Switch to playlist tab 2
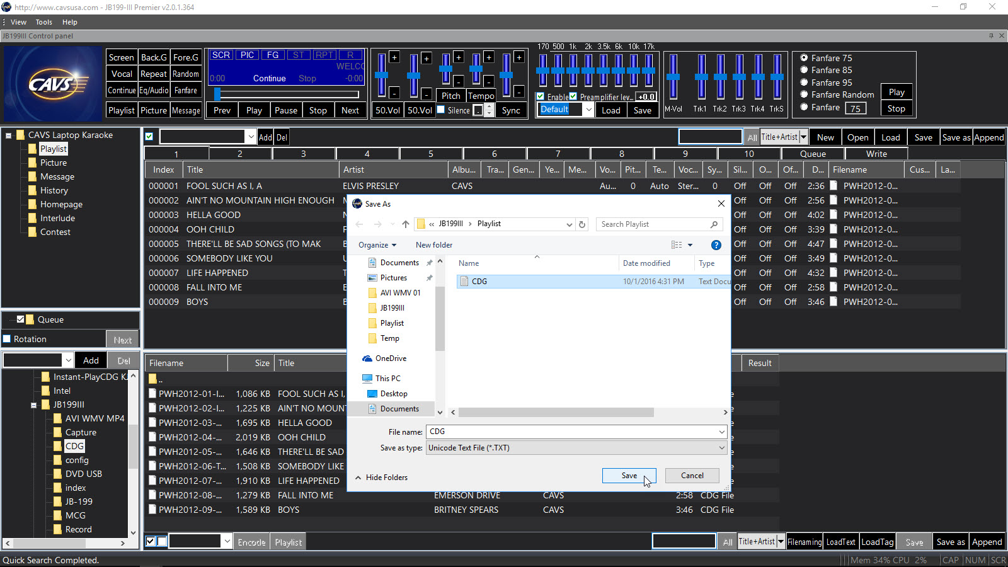1008x567 pixels. coord(240,154)
